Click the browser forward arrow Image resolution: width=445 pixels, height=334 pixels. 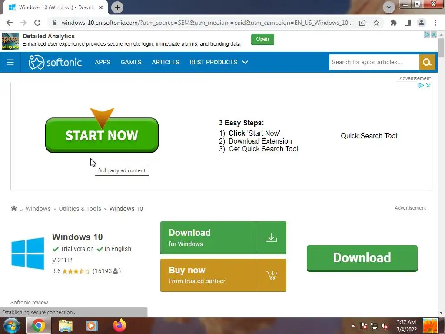pos(23,23)
